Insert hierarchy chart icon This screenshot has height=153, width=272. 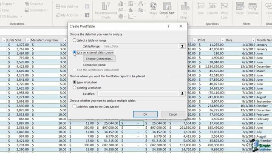point(132,4)
